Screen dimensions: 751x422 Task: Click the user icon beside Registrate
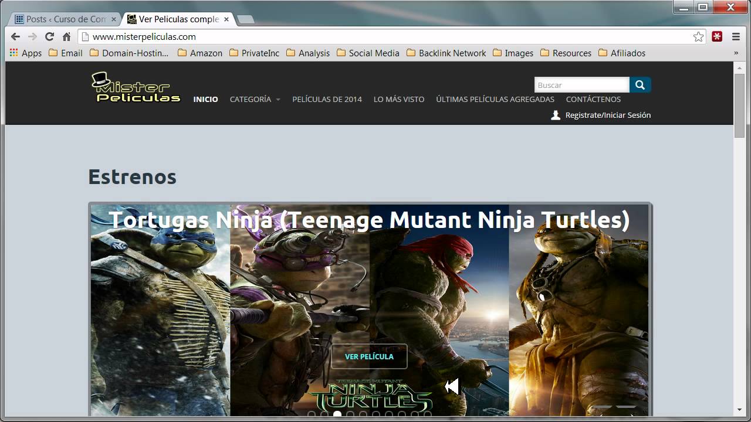click(556, 115)
